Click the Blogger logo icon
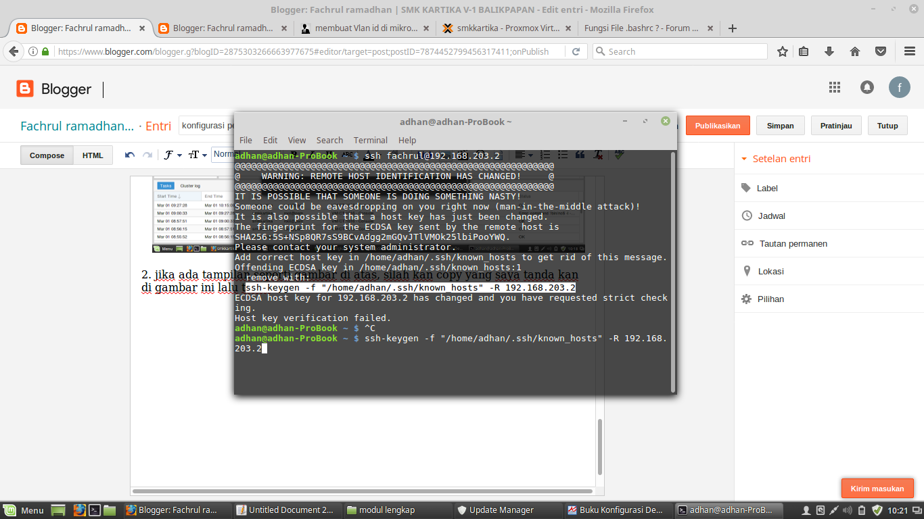Image resolution: width=924 pixels, height=519 pixels. coord(25,89)
